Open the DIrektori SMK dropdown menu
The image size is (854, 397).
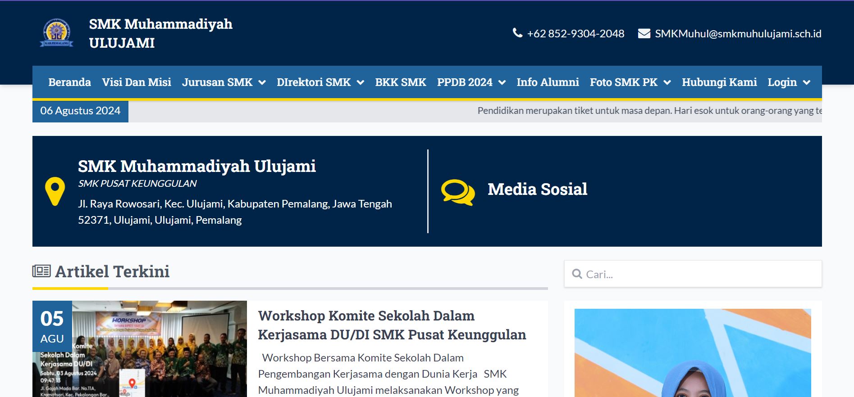(x=320, y=82)
